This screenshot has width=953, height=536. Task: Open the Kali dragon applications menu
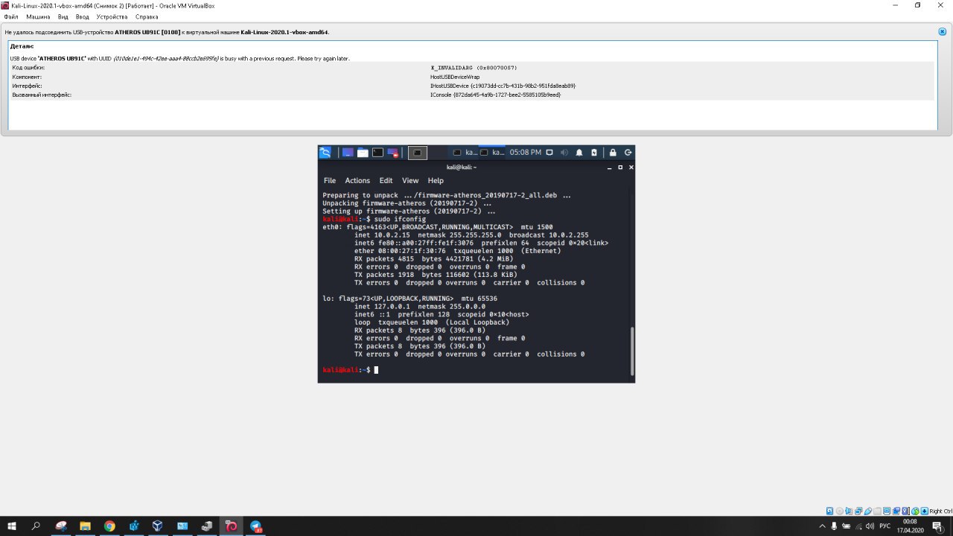325,153
